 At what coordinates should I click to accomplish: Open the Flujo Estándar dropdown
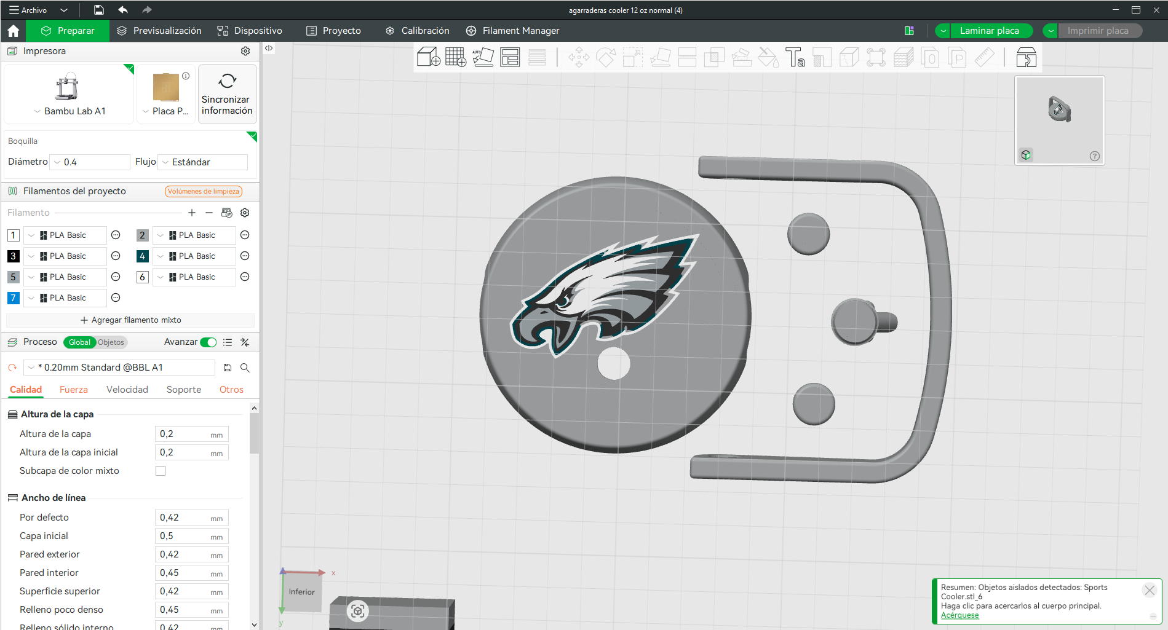[x=203, y=162]
